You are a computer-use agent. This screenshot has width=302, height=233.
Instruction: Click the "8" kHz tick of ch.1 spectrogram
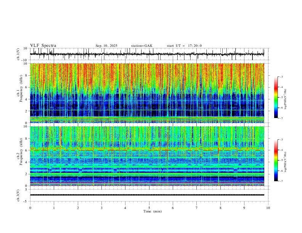[x=27, y=75]
